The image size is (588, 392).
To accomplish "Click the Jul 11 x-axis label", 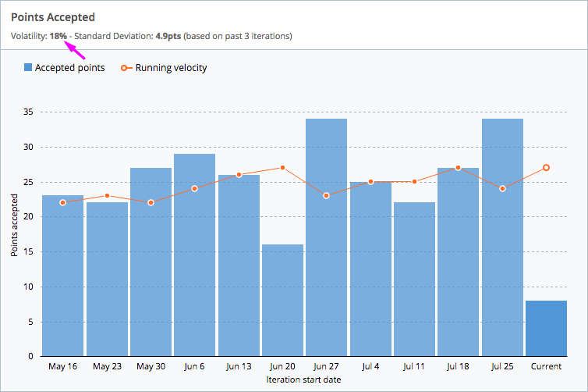I will [414, 366].
